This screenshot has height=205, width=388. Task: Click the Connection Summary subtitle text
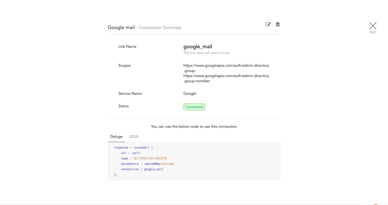160,28
